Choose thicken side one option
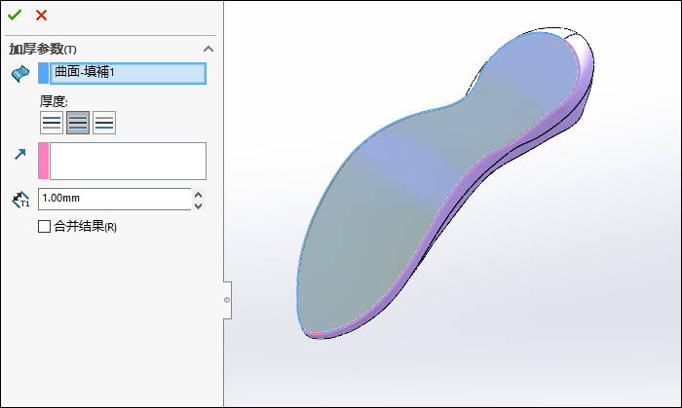This screenshot has width=682, height=408. point(52,123)
